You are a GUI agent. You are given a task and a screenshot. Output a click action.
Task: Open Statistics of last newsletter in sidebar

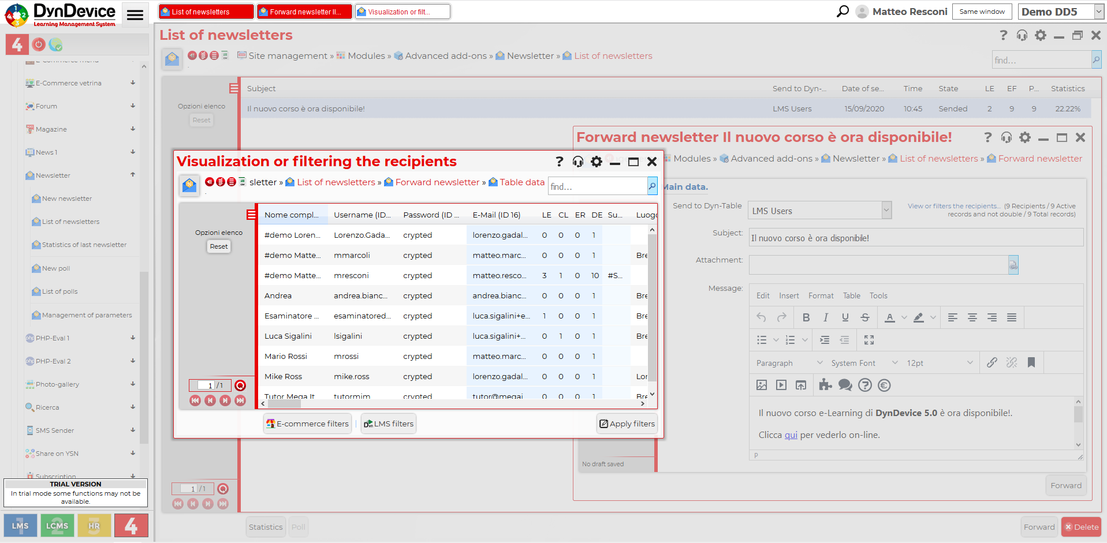84,245
